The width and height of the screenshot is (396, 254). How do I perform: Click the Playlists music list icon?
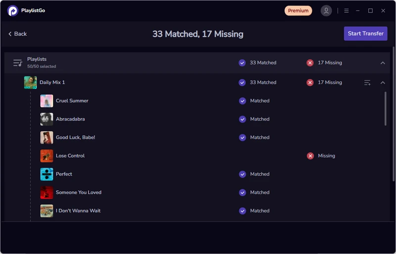point(18,63)
